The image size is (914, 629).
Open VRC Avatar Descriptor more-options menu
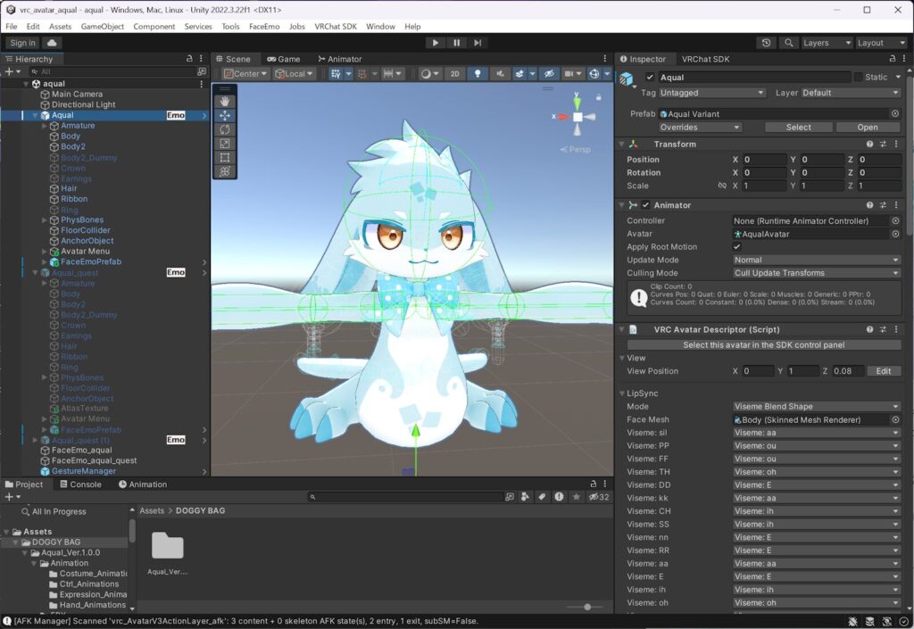click(x=896, y=329)
